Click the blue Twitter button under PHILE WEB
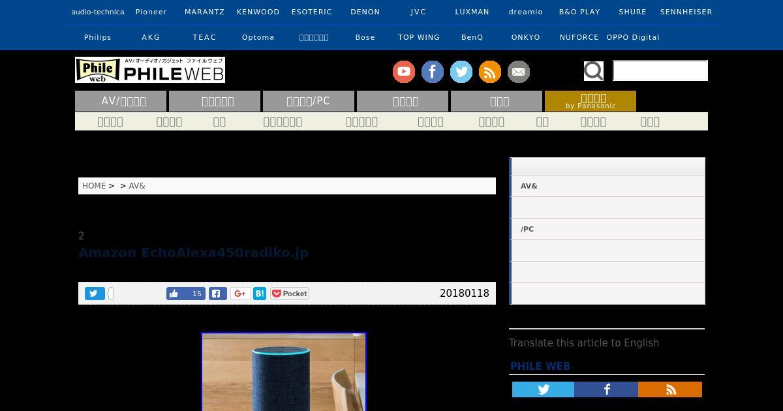 coord(543,389)
